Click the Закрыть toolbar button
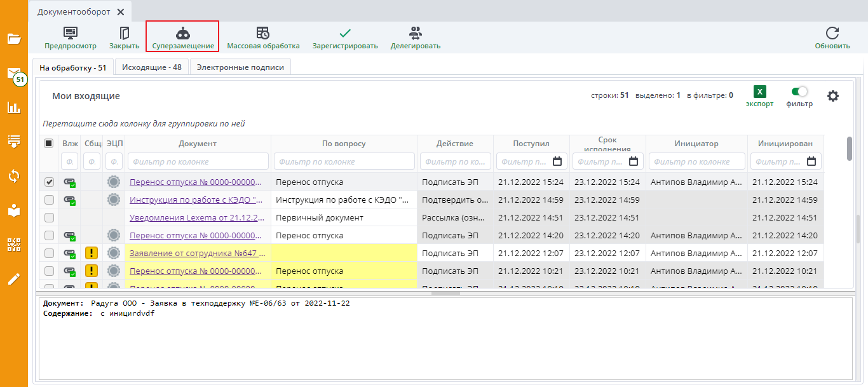This screenshot has height=387, width=868. [x=124, y=38]
